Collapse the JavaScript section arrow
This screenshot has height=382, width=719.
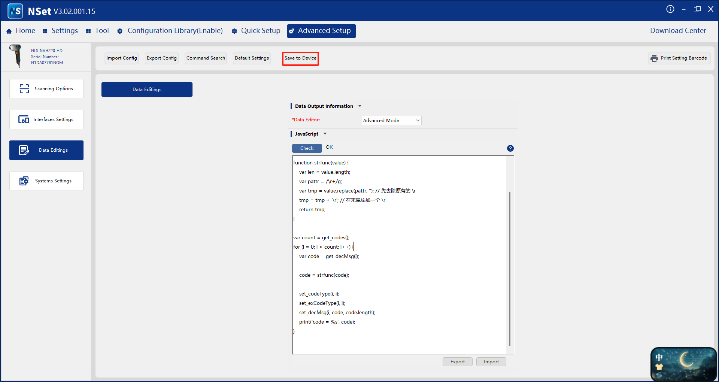pyautogui.click(x=325, y=134)
